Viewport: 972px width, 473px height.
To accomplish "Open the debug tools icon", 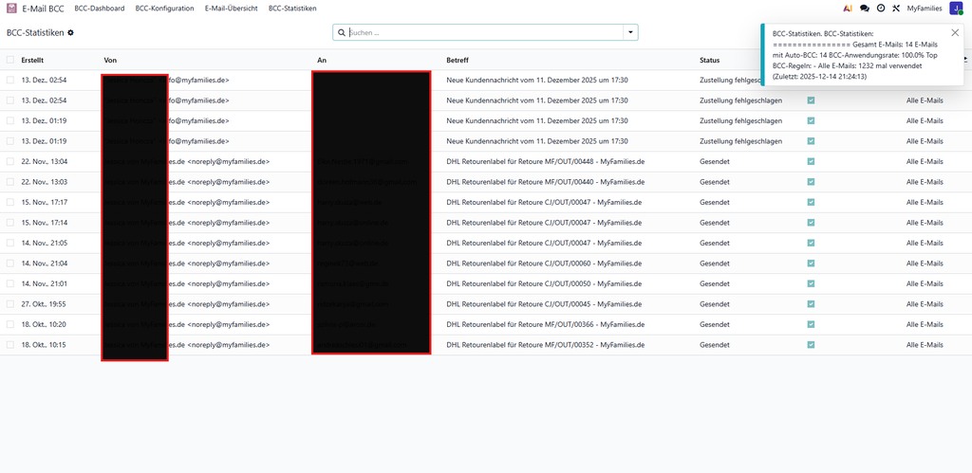I will [x=895, y=8].
